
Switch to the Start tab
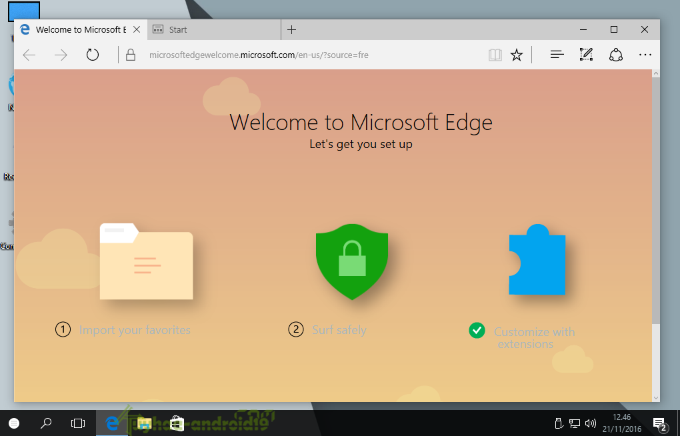(214, 29)
